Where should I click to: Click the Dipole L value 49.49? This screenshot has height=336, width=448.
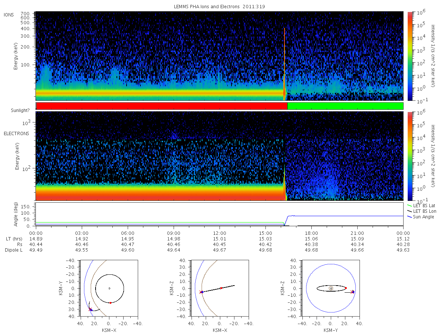(36, 250)
